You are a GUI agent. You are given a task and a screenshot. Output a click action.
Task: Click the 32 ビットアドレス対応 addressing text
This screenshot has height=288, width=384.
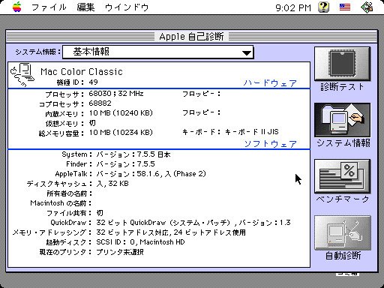click(171, 232)
